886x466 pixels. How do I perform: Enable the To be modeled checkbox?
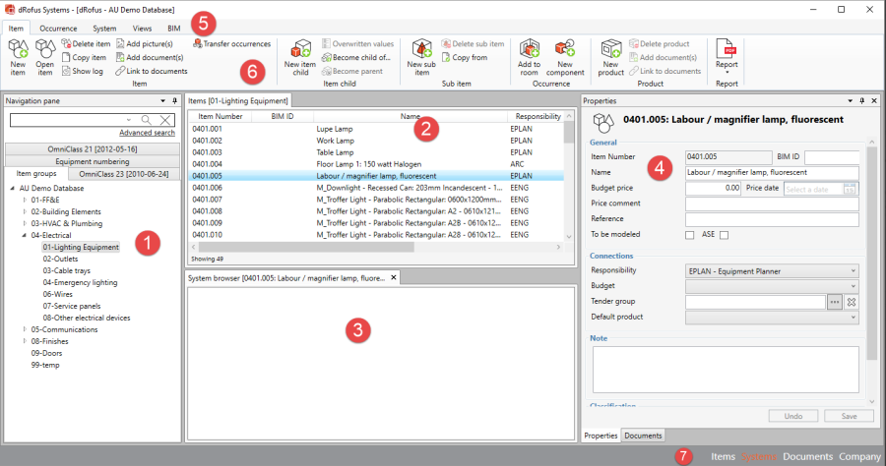[x=689, y=235]
